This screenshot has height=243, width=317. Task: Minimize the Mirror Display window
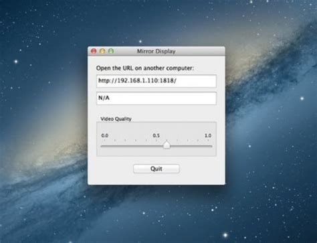pyautogui.click(x=102, y=52)
